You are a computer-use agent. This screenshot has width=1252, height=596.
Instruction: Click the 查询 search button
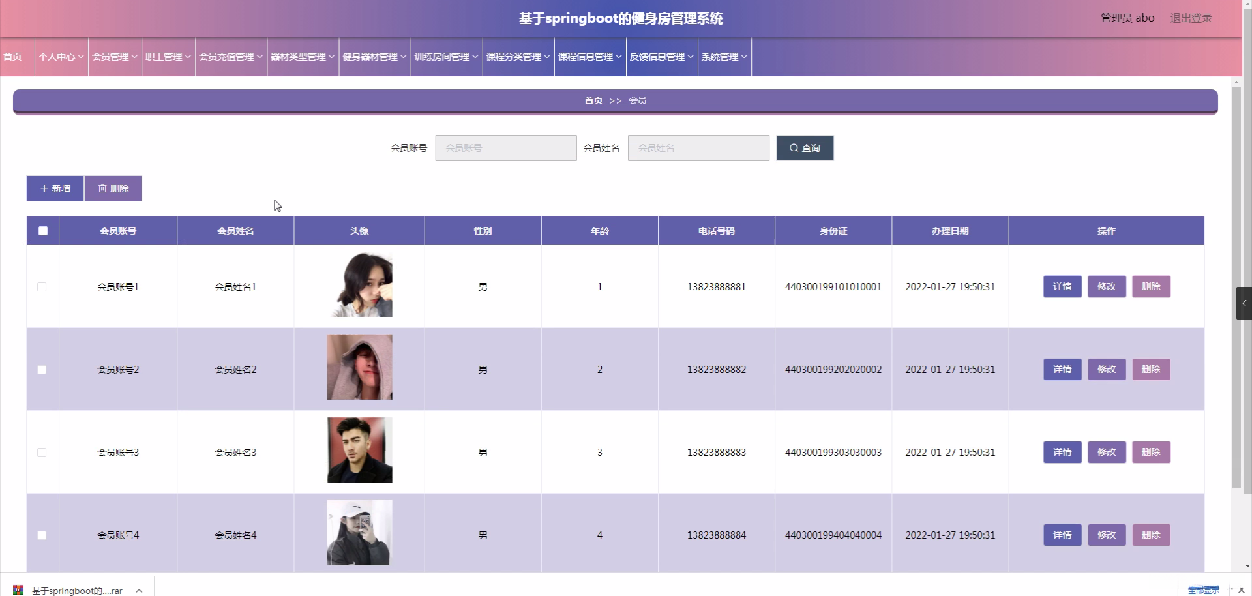click(805, 148)
